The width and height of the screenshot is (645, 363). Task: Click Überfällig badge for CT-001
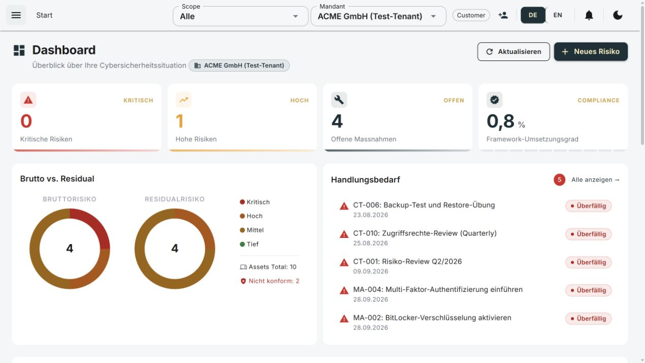click(x=589, y=262)
